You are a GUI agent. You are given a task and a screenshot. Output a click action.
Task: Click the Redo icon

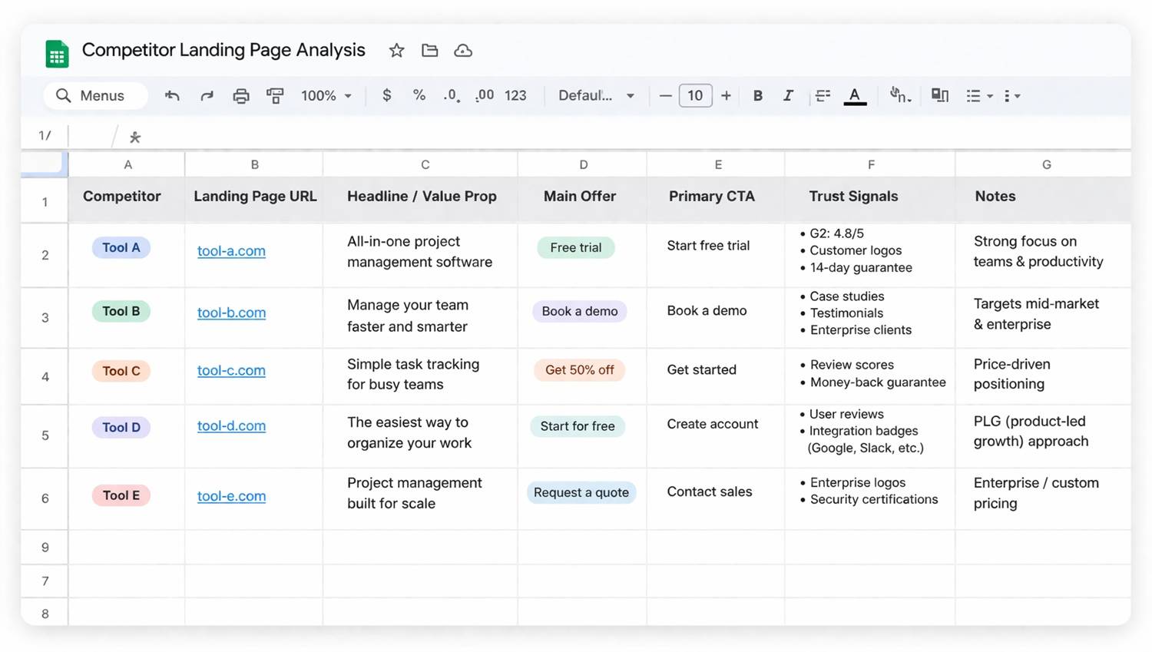[206, 95]
